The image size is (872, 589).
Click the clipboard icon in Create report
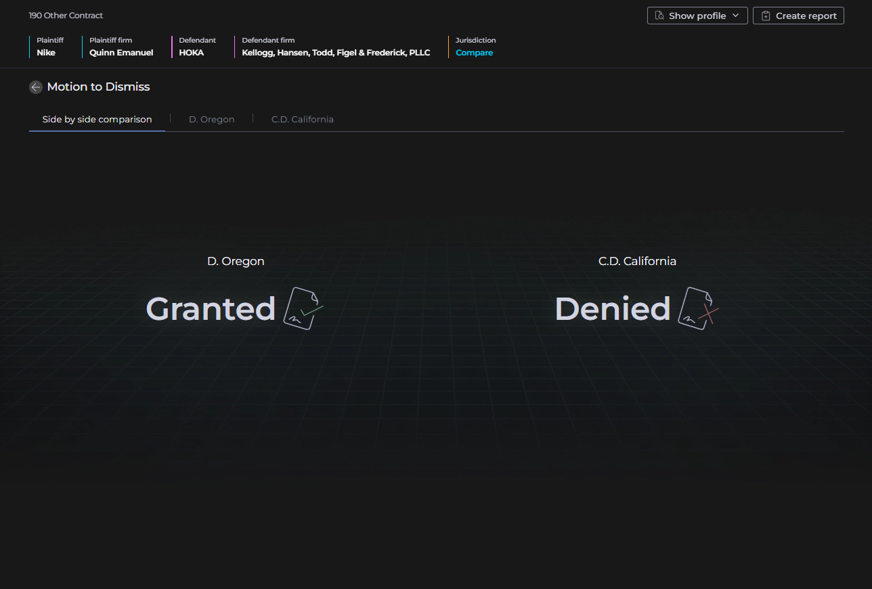[x=766, y=16]
